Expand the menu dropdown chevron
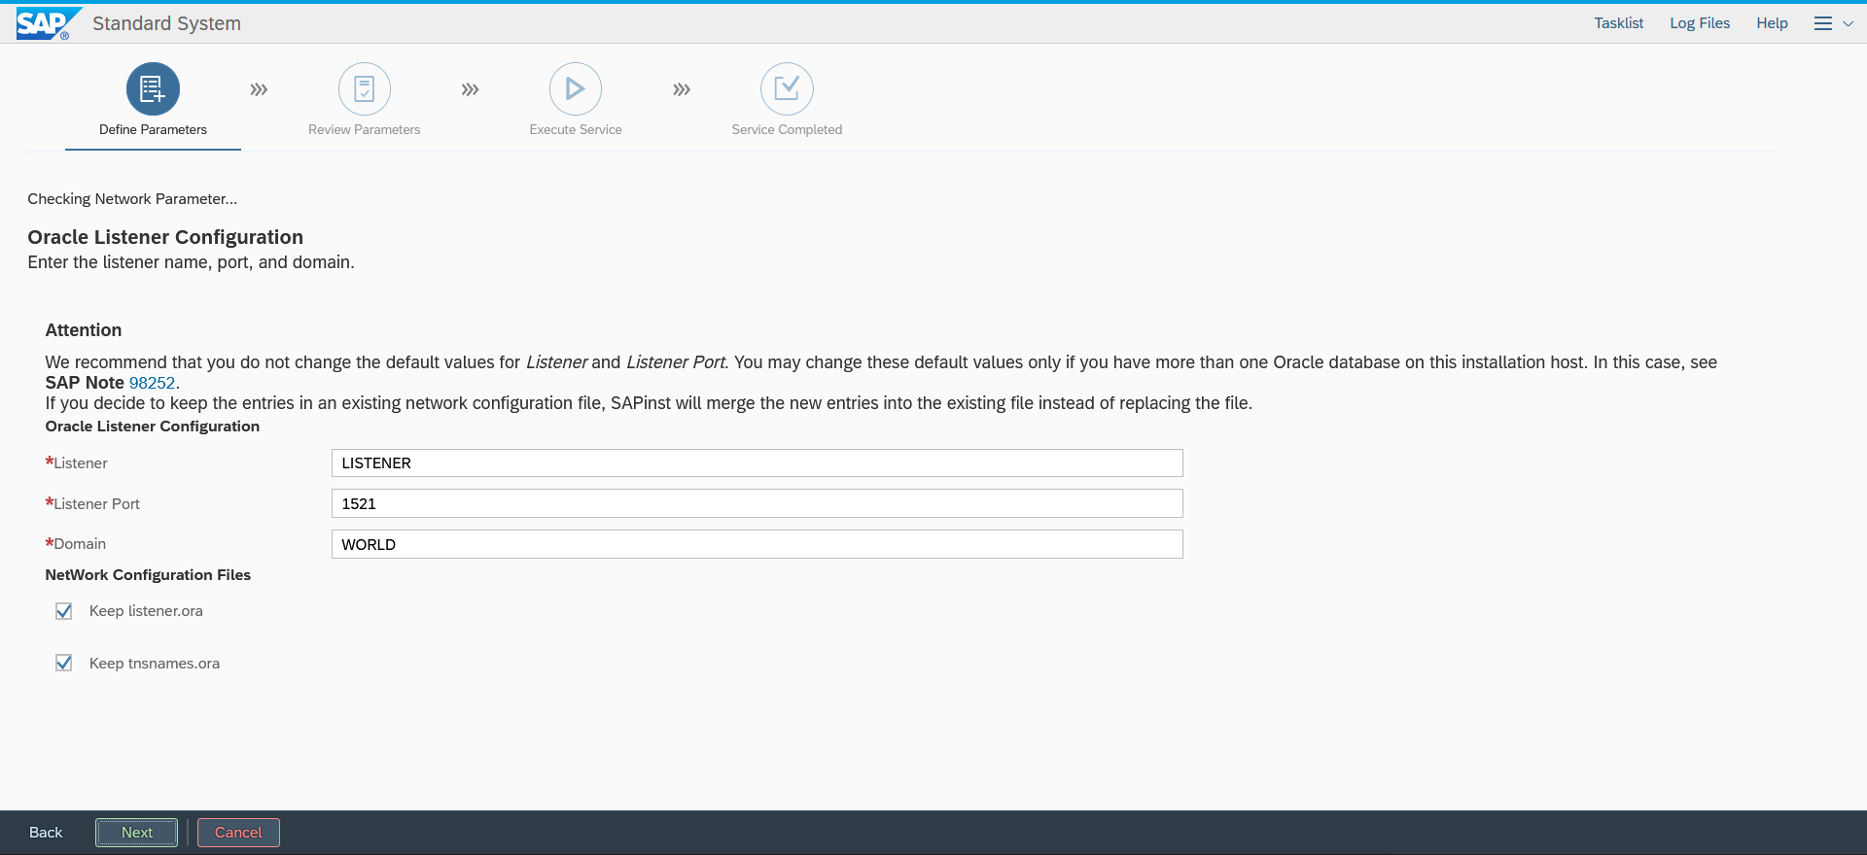 (x=1848, y=23)
